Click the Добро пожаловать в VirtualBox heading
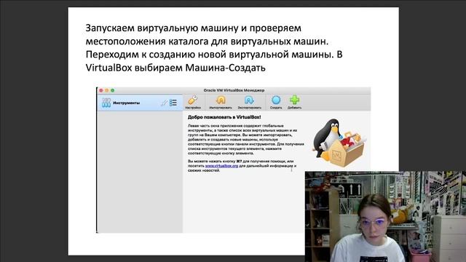466x262 pixels. [224, 117]
